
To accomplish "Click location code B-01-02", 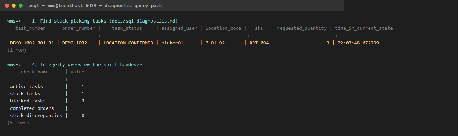I will click(x=215, y=43).
